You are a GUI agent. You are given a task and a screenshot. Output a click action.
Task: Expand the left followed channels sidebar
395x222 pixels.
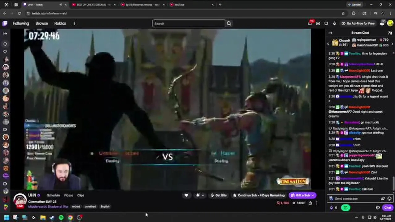tap(5, 33)
